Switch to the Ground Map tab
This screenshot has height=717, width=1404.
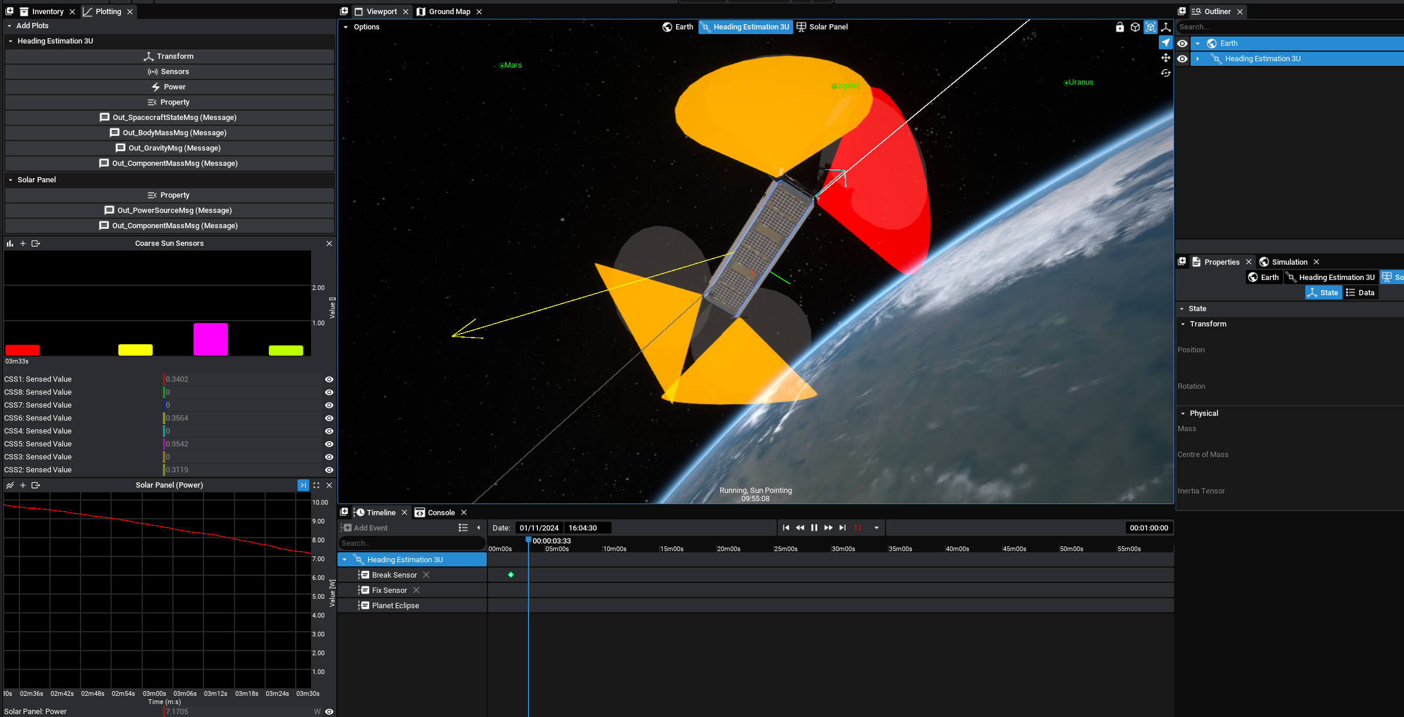point(449,12)
